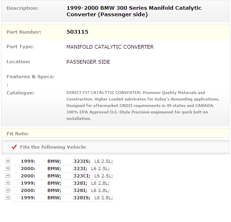Screen dimensions: 231x222
Task: Click 323IS model in 1999 row
Action: click(82, 161)
